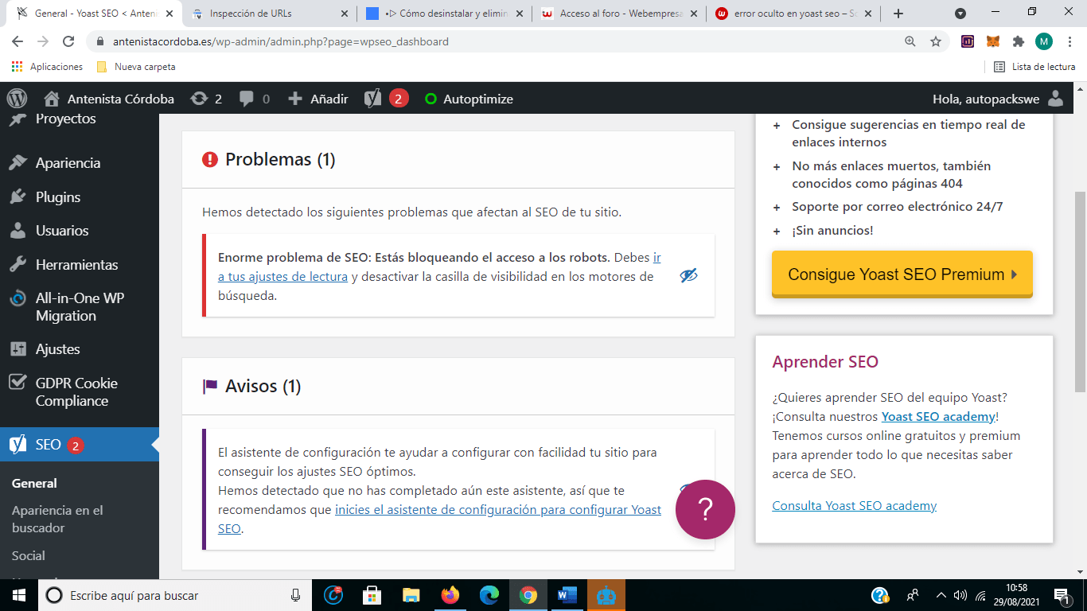Open Microsoft Store from taskbar
Screen dimensions: 1087x611
point(372,595)
